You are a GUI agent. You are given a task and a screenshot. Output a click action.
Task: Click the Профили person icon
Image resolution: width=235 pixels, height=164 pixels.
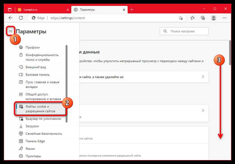pyautogui.click(x=21, y=47)
